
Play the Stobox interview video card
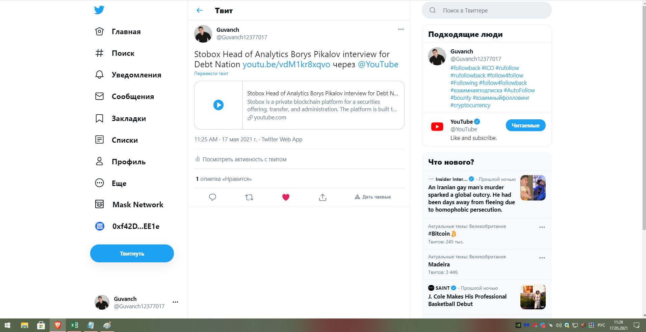pyautogui.click(x=218, y=105)
